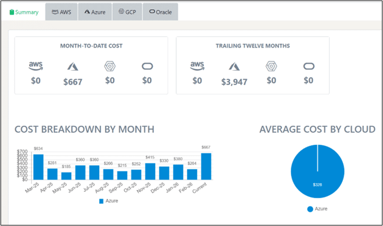Click AWS logo in Month-To-Date Cost card
383x226 pixels.
pyautogui.click(x=35, y=66)
